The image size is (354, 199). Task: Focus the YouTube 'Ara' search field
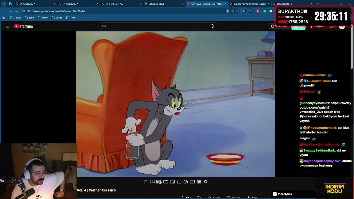[152, 26]
